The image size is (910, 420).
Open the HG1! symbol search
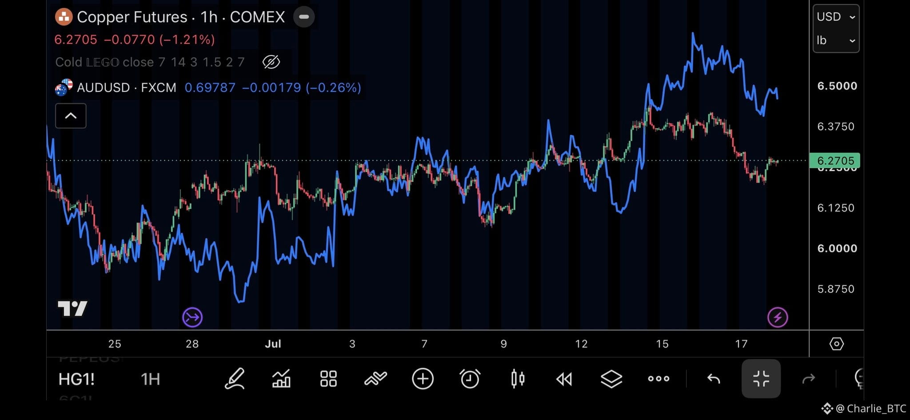76,379
